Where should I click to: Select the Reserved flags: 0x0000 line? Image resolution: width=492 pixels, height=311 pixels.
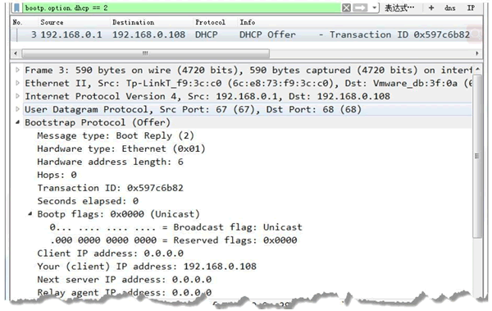pyautogui.click(x=173, y=240)
